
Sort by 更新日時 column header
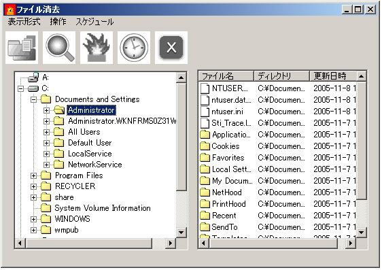coord(333,75)
